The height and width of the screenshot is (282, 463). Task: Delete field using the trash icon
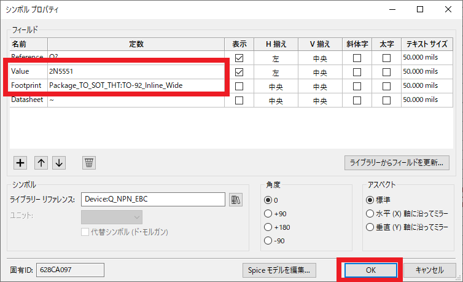click(89, 163)
